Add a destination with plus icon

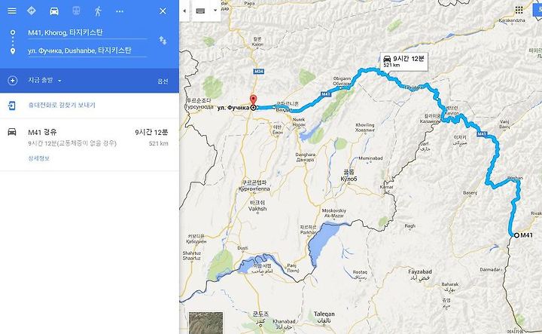pos(13,81)
